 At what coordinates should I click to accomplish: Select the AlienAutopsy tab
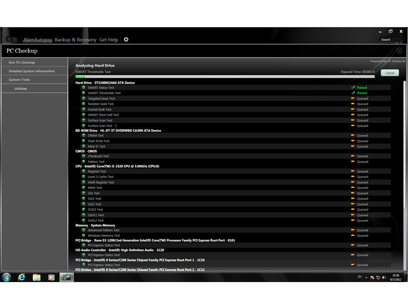coord(37,39)
